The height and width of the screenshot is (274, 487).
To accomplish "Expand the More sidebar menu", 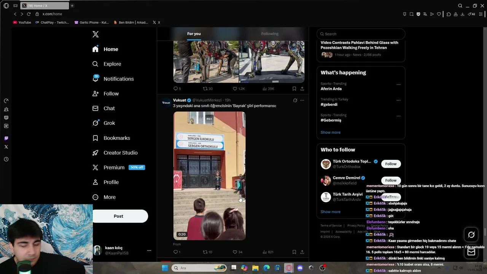I will 104,197.
